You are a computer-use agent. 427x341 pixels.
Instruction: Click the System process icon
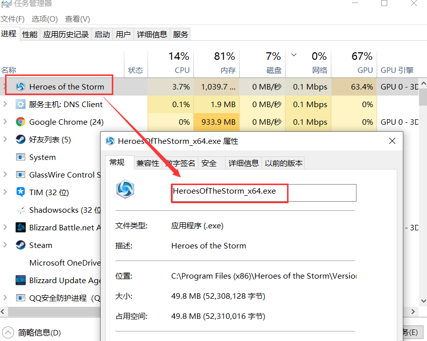(21, 157)
